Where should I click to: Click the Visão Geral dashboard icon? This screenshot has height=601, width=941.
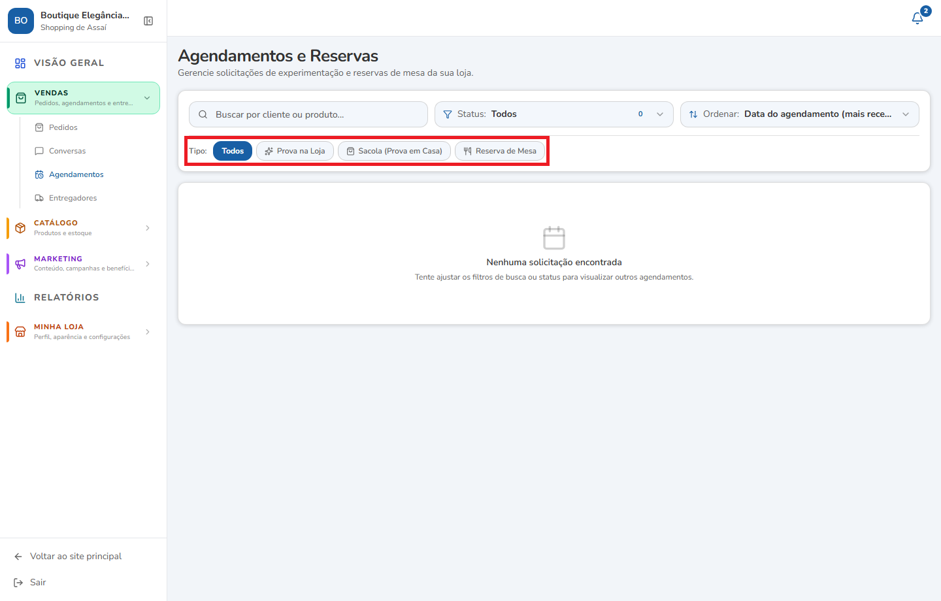coord(20,63)
